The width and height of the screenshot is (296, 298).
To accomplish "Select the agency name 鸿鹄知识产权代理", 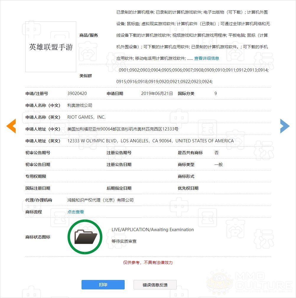I will [x=100, y=200].
